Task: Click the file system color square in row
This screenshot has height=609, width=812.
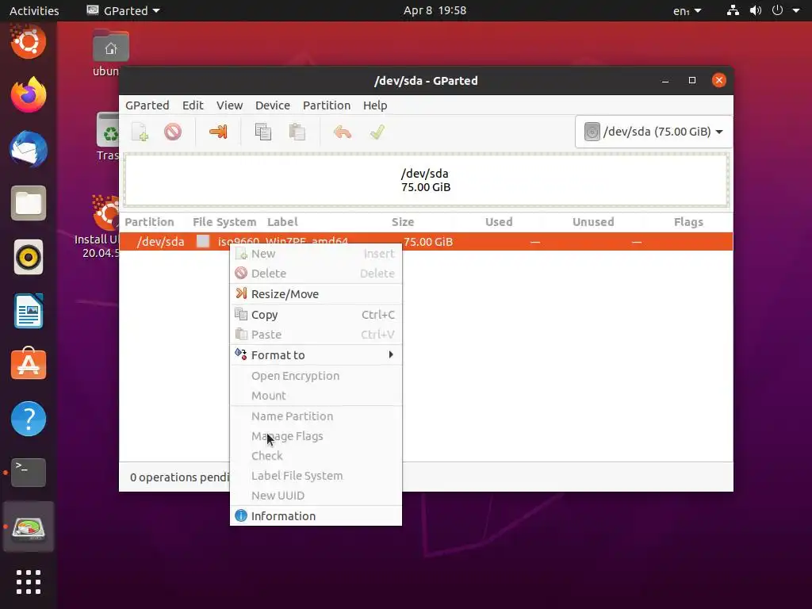Action: pyautogui.click(x=203, y=241)
